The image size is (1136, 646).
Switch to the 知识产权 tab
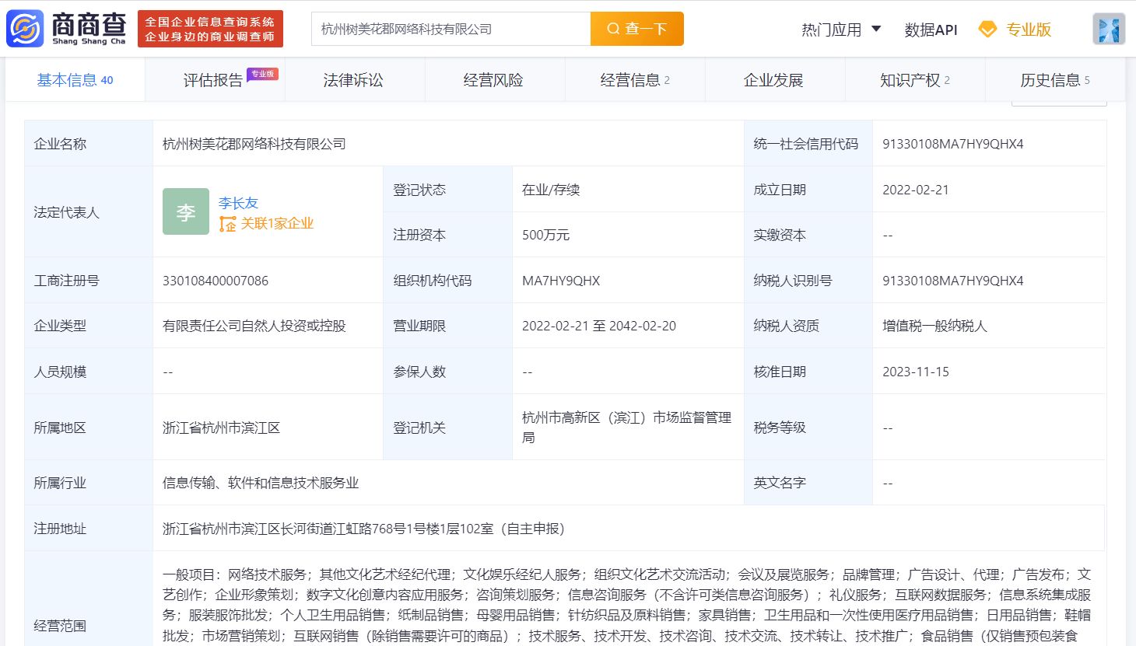tap(915, 80)
